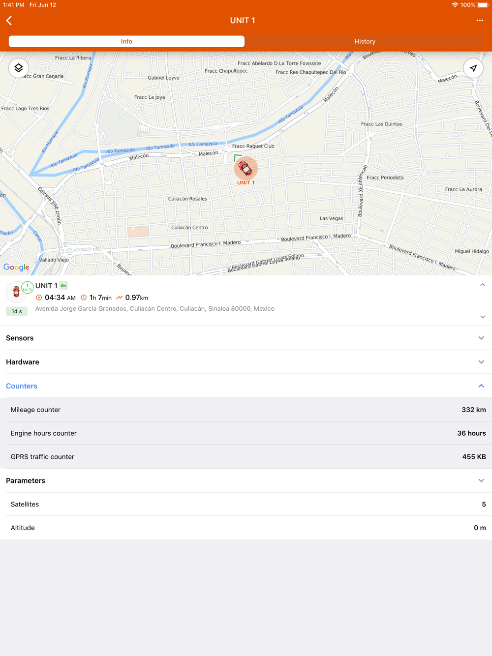Image resolution: width=492 pixels, height=656 pixels.
Task: Tap the Mileage counter row
Action: tap(246, 410)
